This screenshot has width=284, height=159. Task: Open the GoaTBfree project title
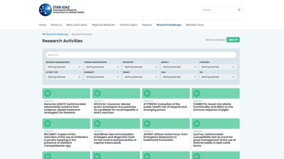click(115, 138)
